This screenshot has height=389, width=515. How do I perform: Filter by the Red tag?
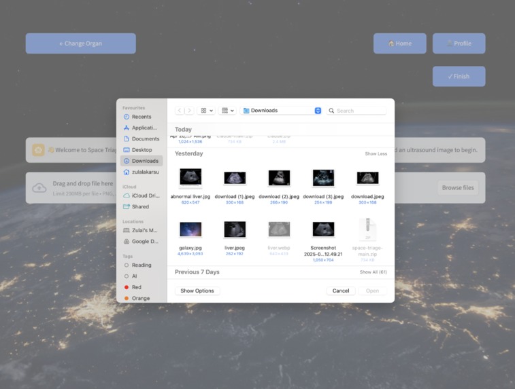coord(142,287)
